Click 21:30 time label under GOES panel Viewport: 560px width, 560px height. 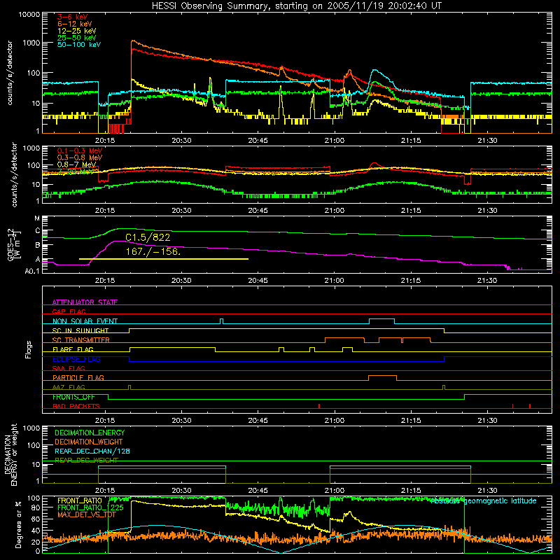(x=487, y=281)
